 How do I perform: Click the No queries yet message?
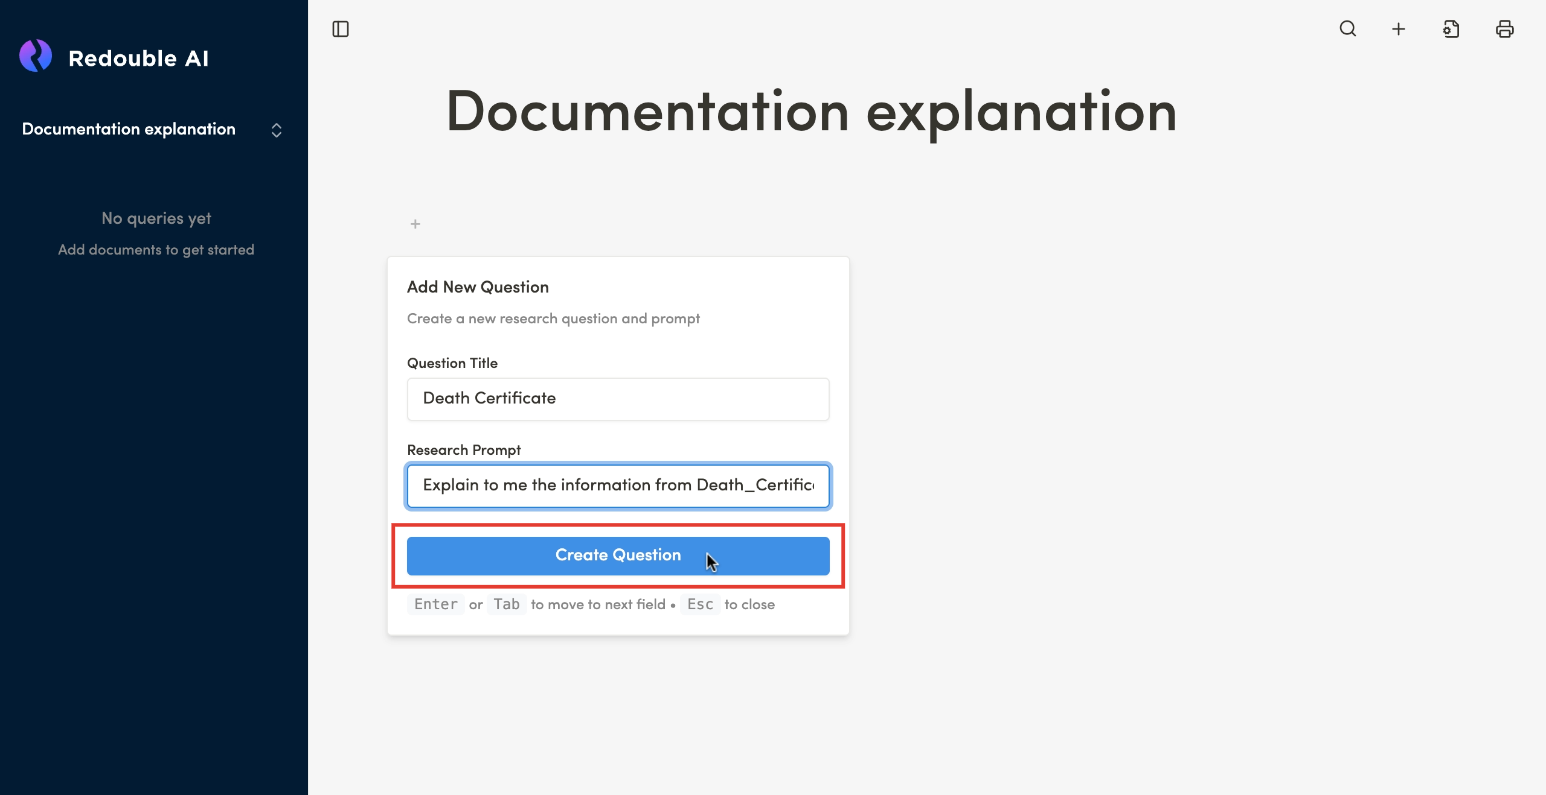[156, 218]
